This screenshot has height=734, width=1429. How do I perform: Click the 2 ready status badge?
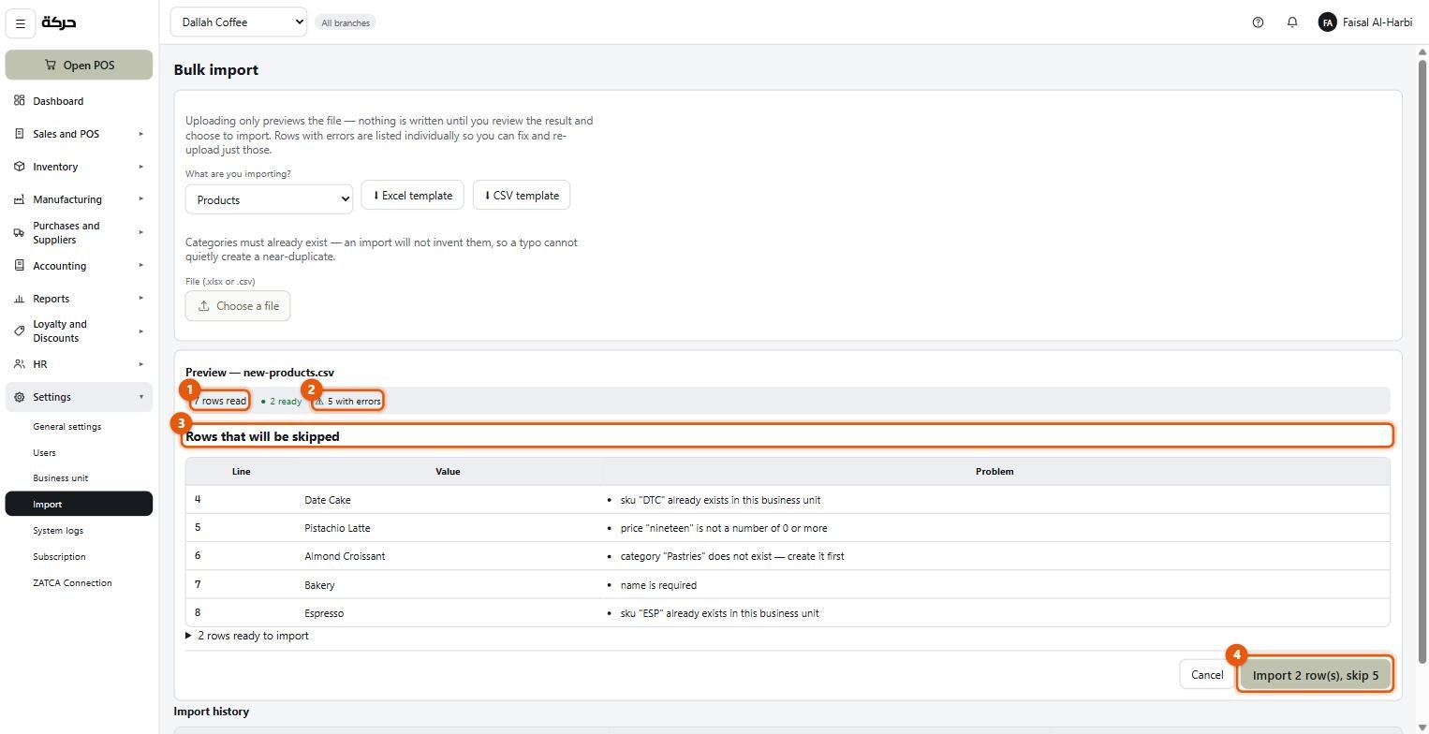(x=282, y=401)
